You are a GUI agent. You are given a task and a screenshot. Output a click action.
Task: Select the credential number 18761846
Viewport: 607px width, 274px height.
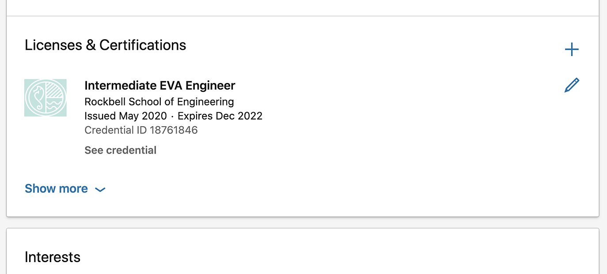point(174,130)
